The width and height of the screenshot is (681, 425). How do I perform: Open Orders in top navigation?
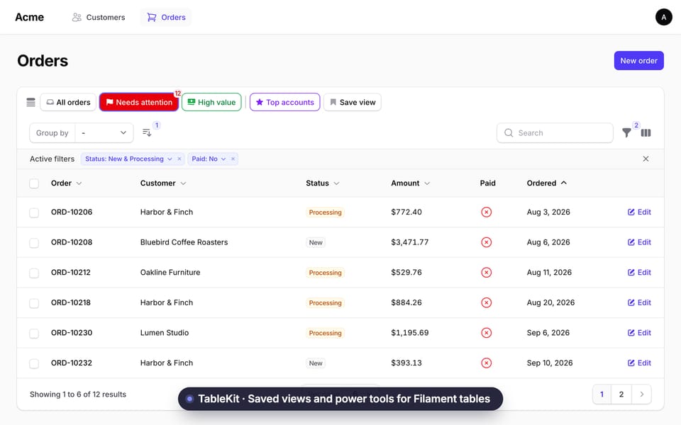point(166,17)
